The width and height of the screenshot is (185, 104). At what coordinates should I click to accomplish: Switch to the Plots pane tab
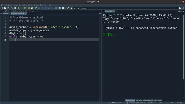tap(155, 101)
